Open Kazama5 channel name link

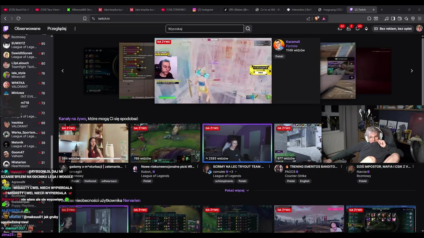click(293, 42)
